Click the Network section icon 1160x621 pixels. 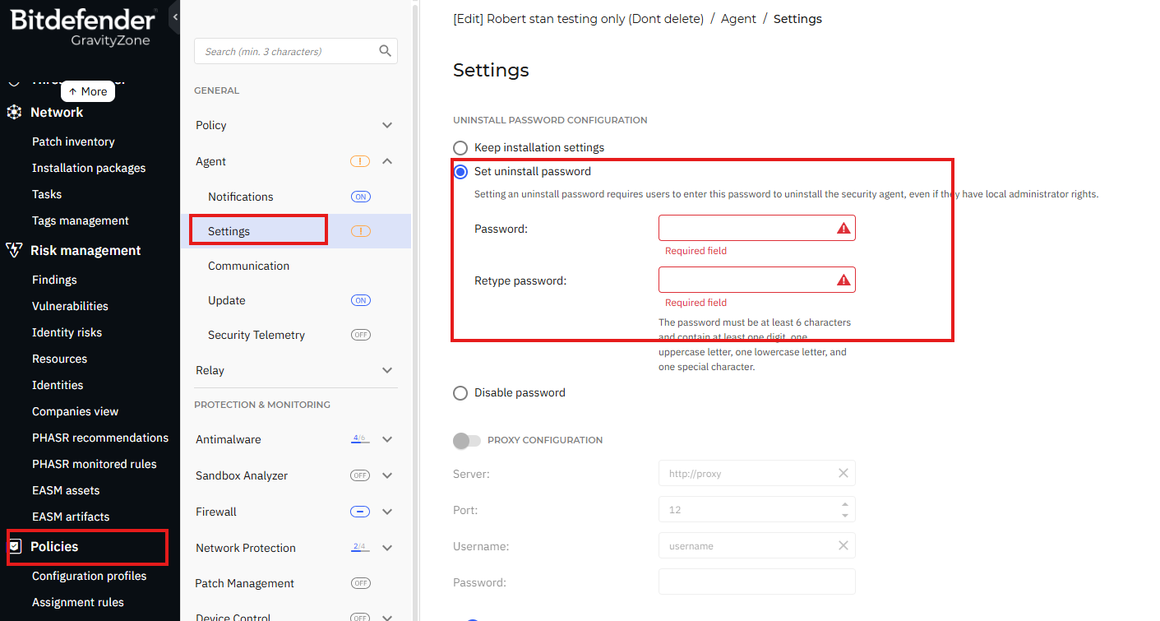(14, 112)
